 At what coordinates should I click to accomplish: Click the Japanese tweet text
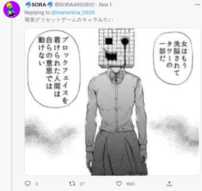(69, 20)
